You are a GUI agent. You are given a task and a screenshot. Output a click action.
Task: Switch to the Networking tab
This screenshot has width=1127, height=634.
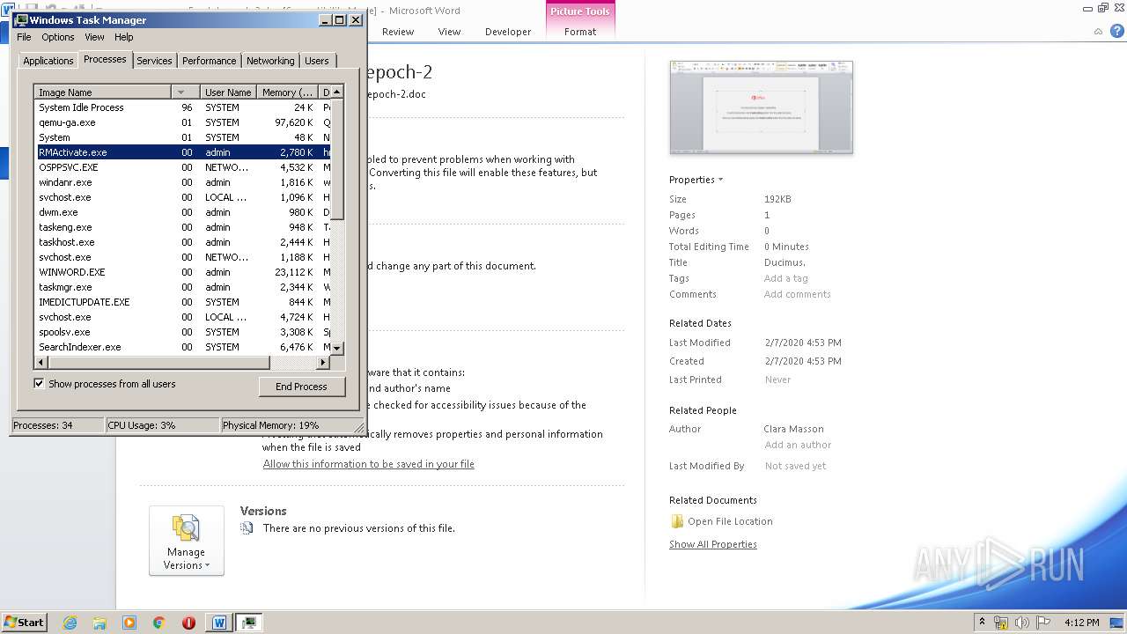(270, 61)
